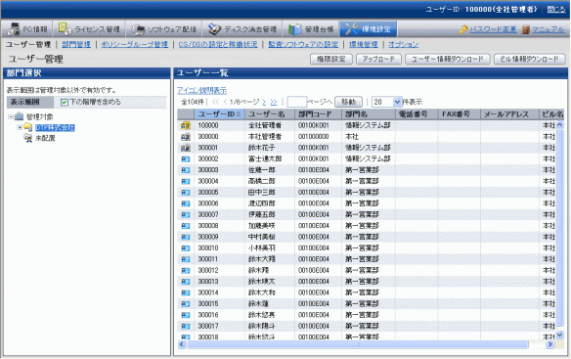The width and height of the screenshot is (571, 359).
Task: Expand the highlighted company tree node
Action: tap(20, 127)
